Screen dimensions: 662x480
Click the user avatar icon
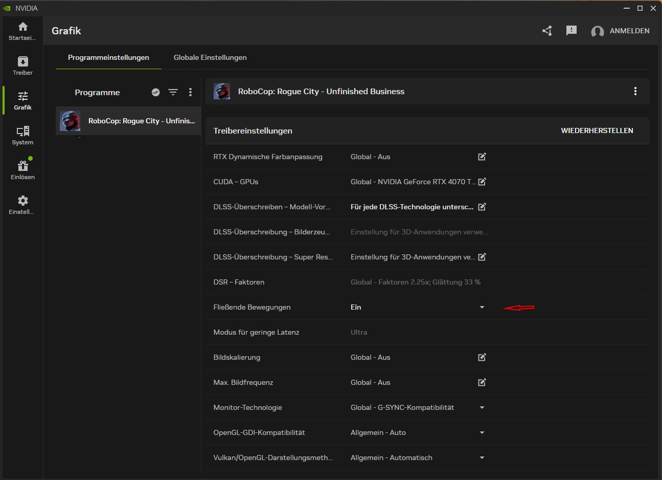597,31
